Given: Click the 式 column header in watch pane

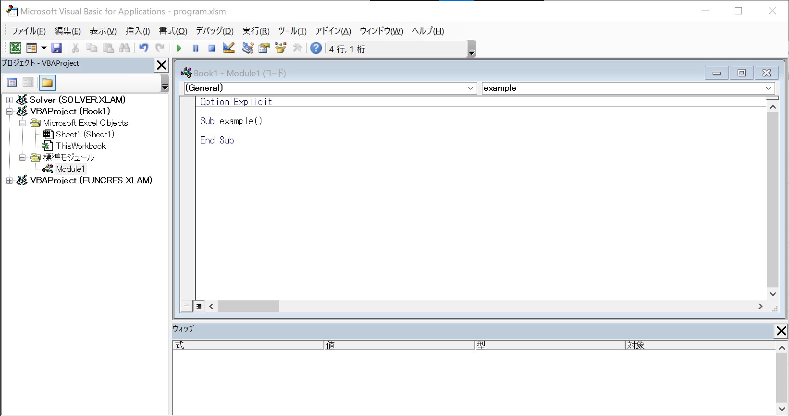Looking at the screenshot, I should coord(248,345).
